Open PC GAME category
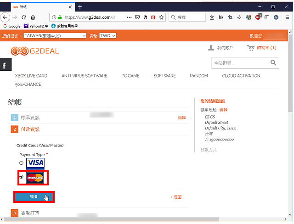The image size is (294, 224). pos(130,76)
